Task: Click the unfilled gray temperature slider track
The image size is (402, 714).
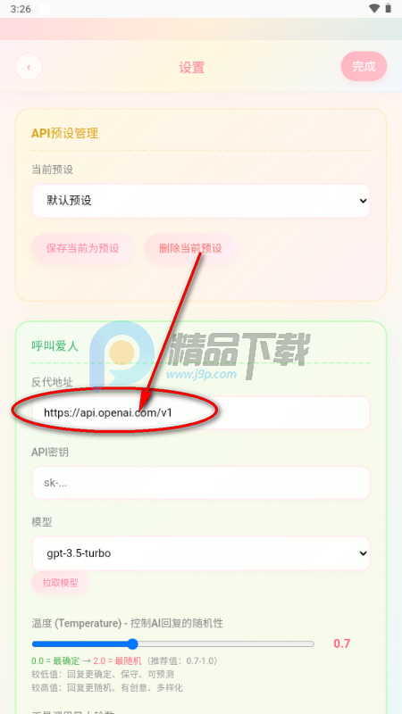Action: tap(226, 643)
